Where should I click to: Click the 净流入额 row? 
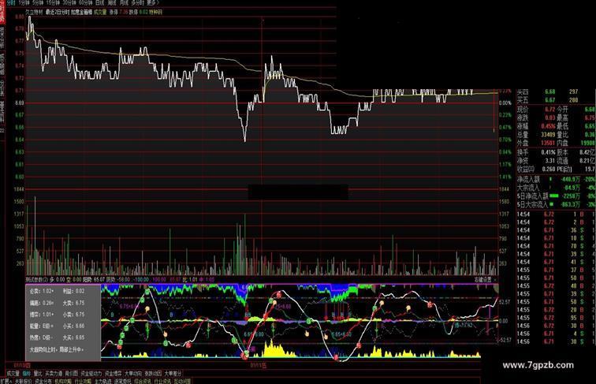coord(556,179)
